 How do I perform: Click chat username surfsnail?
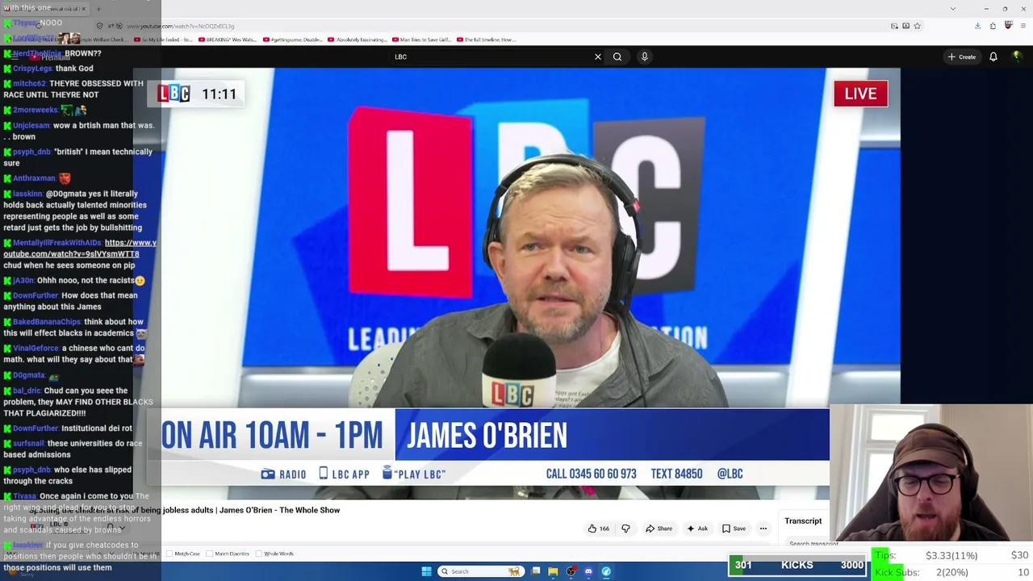pos(29,443)
